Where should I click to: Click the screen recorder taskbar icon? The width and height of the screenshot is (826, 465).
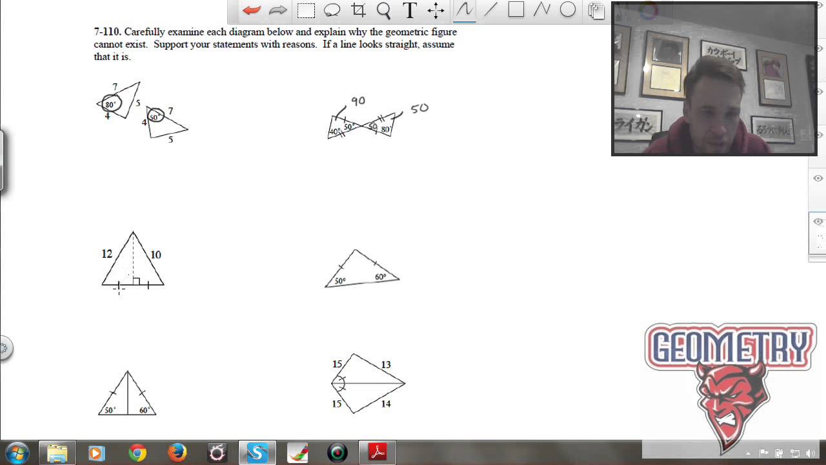(x=337, y=453)
